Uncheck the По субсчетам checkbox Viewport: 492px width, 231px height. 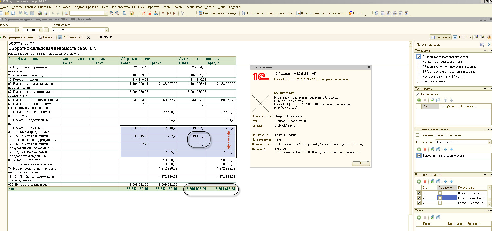pos(418,94)
